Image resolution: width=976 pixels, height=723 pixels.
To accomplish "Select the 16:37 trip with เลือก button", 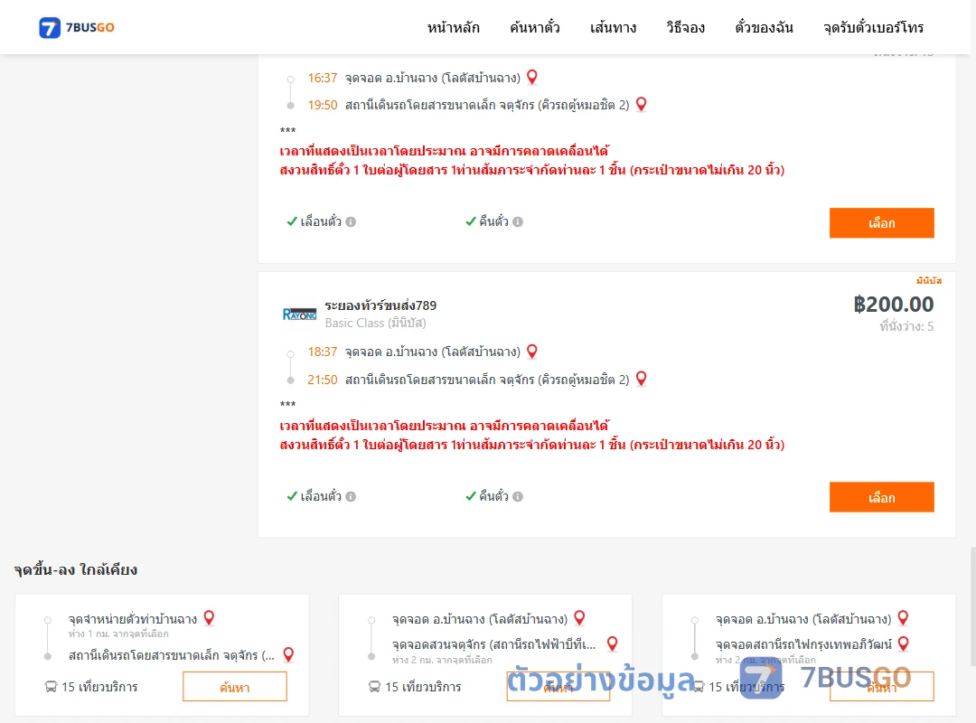I will [x=881, y=223].
